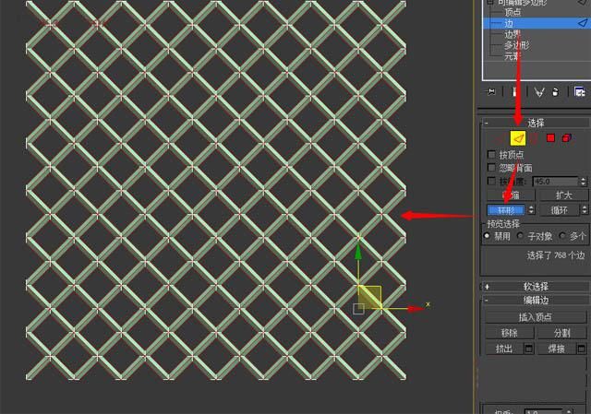Screen dimensions: 591x414
Task: Click the 扩大 grow selection button
Action: [x=564, y=195]
